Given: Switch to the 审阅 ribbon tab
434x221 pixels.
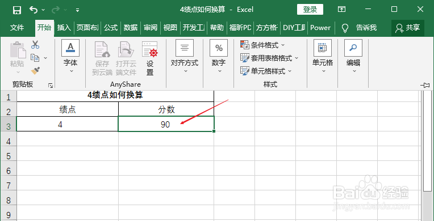Looking at the screenshot, I should click(x=151, y=28).
